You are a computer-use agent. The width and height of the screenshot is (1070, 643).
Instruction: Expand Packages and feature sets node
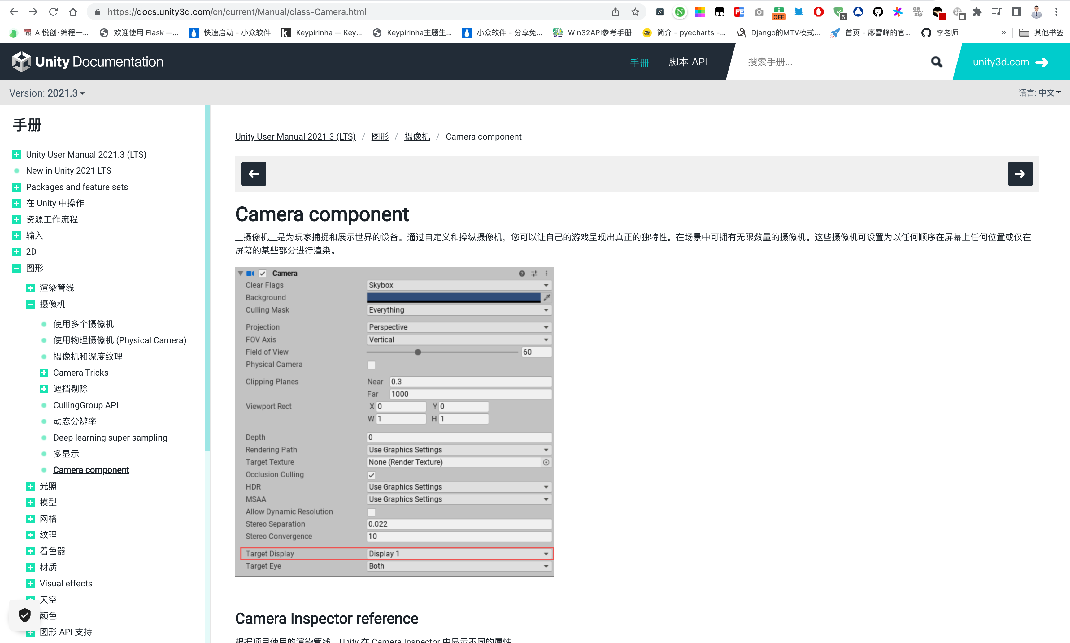pos(16,187)
